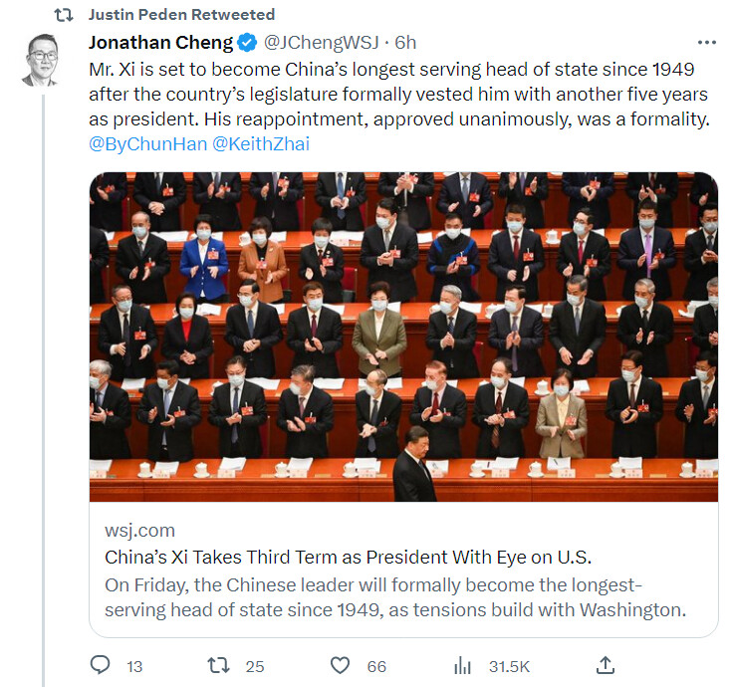Click the retweeted indicator arrows icon

[64, 15]
